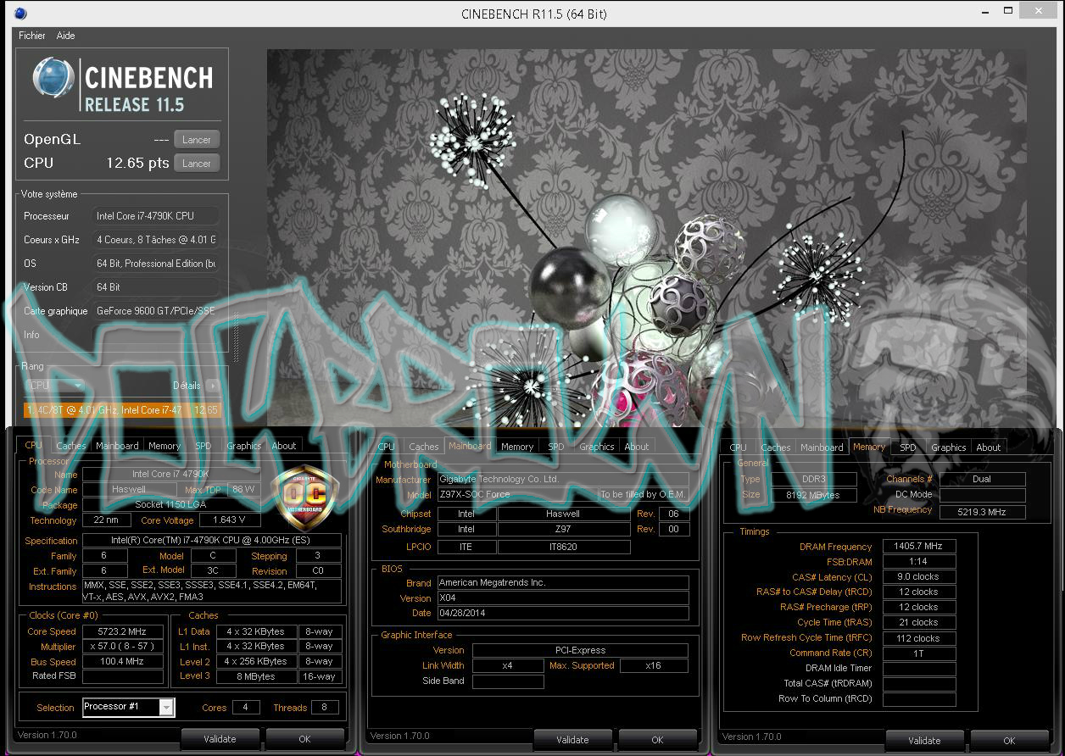Click the NB Frequency value 5219.3 MHz
This screenshot has width=1065, height=756.
tap(983, 512)
